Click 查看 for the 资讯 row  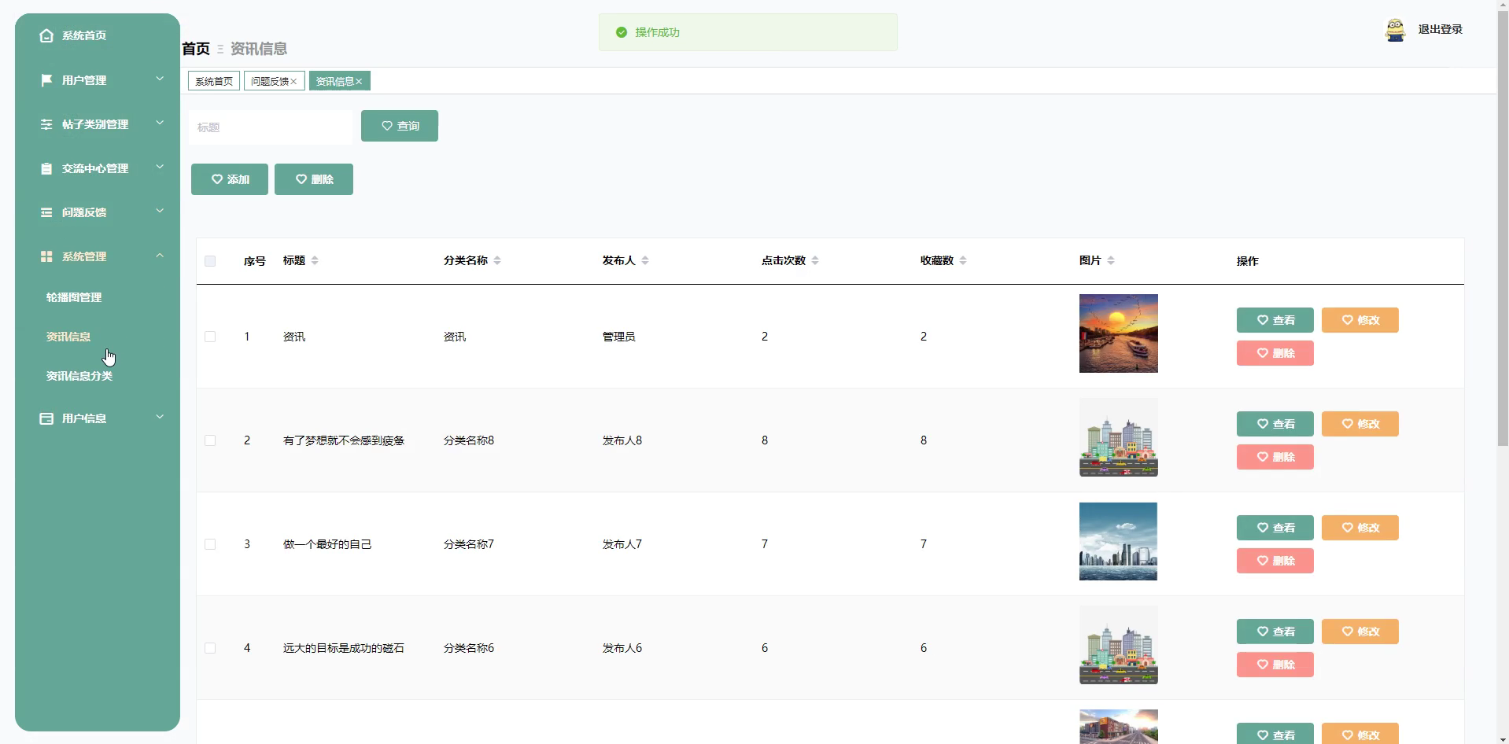click(x=1275, y=320)
